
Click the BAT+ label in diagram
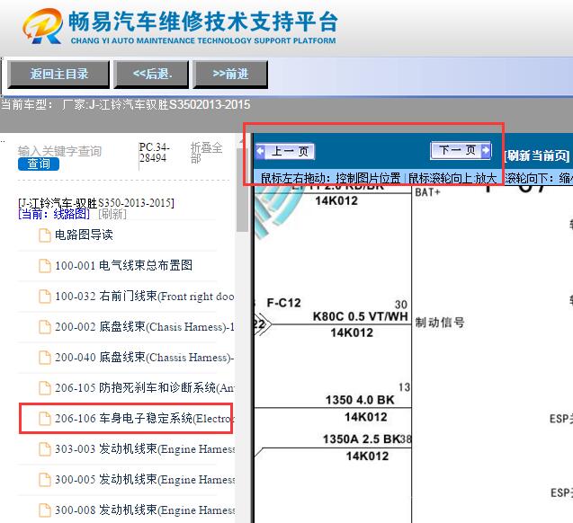pyautogui.click(x=427, y=192)
